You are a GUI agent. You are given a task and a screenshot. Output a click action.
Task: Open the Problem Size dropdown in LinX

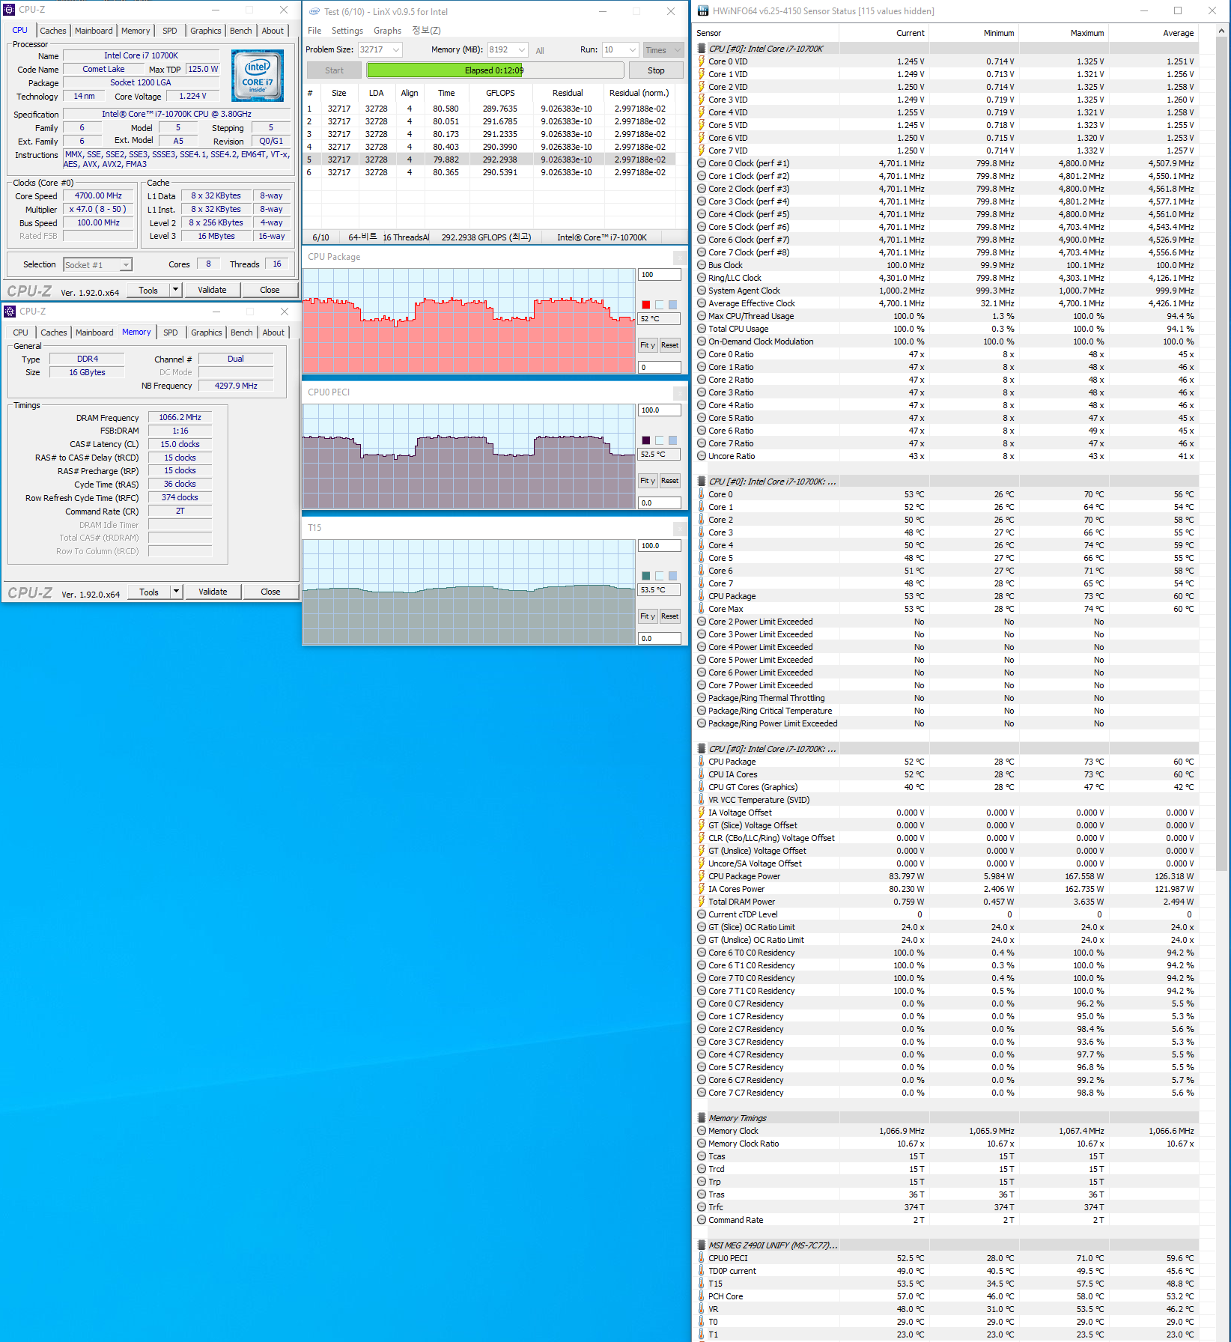[396, 50]
